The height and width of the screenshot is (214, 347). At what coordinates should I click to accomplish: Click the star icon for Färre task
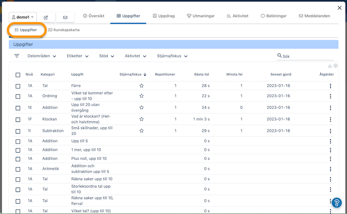click(141, 86)
